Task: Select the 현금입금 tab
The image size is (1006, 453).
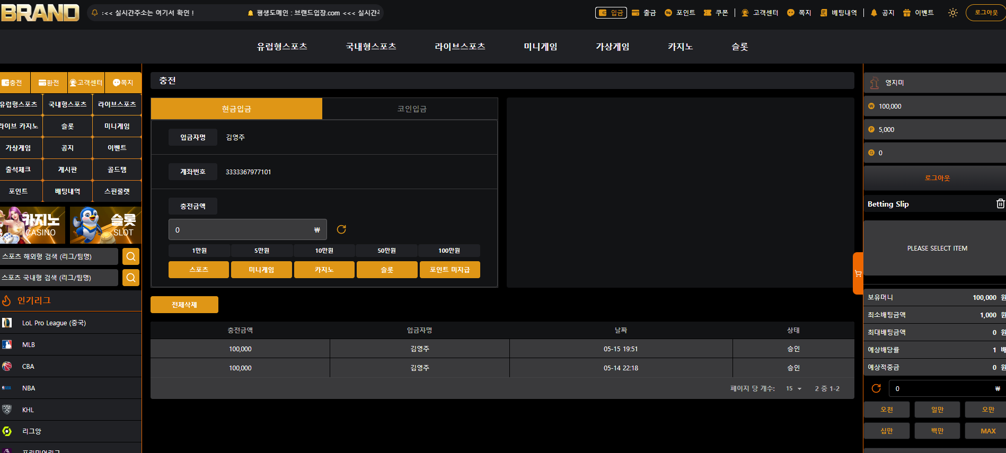Action: point(236,109)
